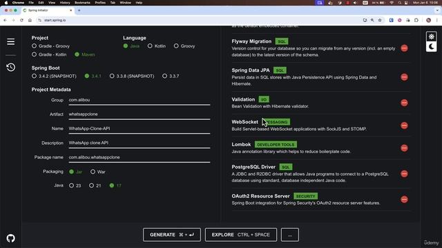Select War packaging
Image resolution: width=442 pixels, height=248 pixels.
(x=98, y=172)
